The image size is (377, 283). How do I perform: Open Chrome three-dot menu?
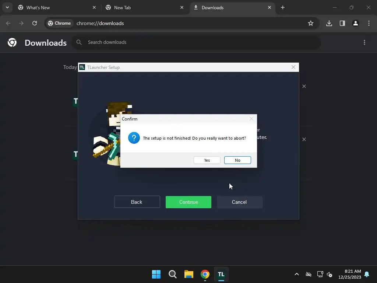pyautogui.click(x=369, y=23)
